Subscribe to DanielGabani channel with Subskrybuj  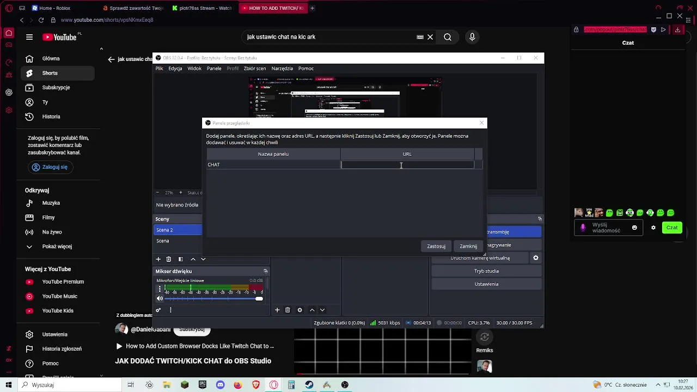[x=192, y=329]
